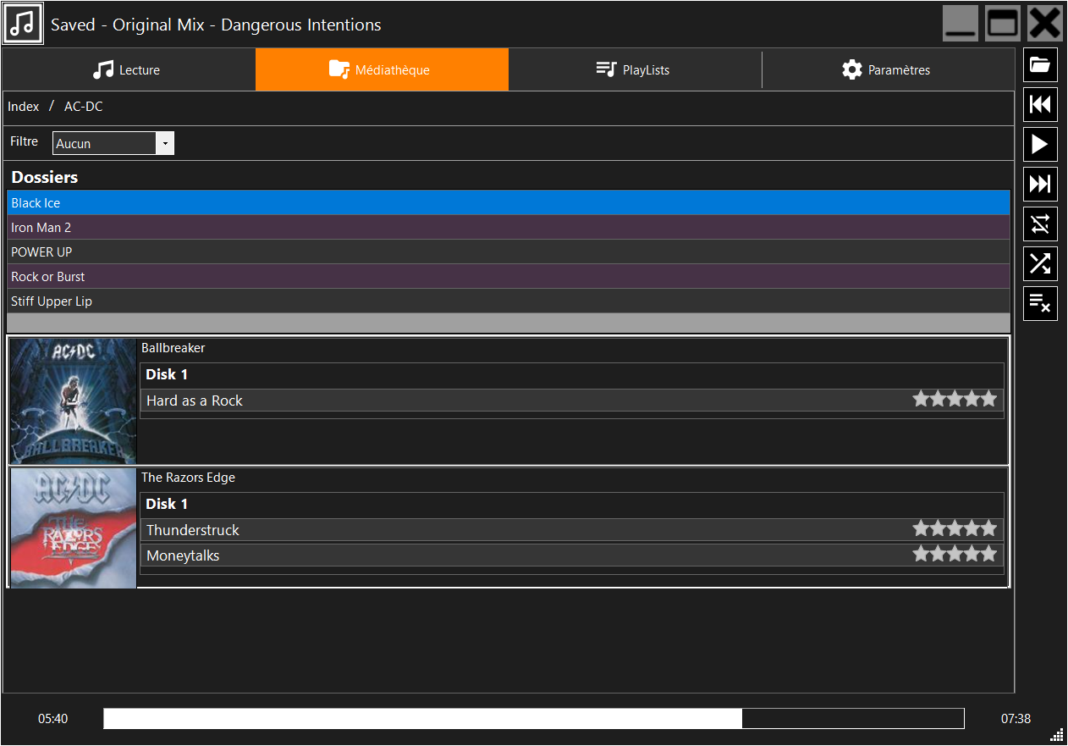Click the music note app icon
This screenshot has height=746, width=1068.
[x=24, y=24]
